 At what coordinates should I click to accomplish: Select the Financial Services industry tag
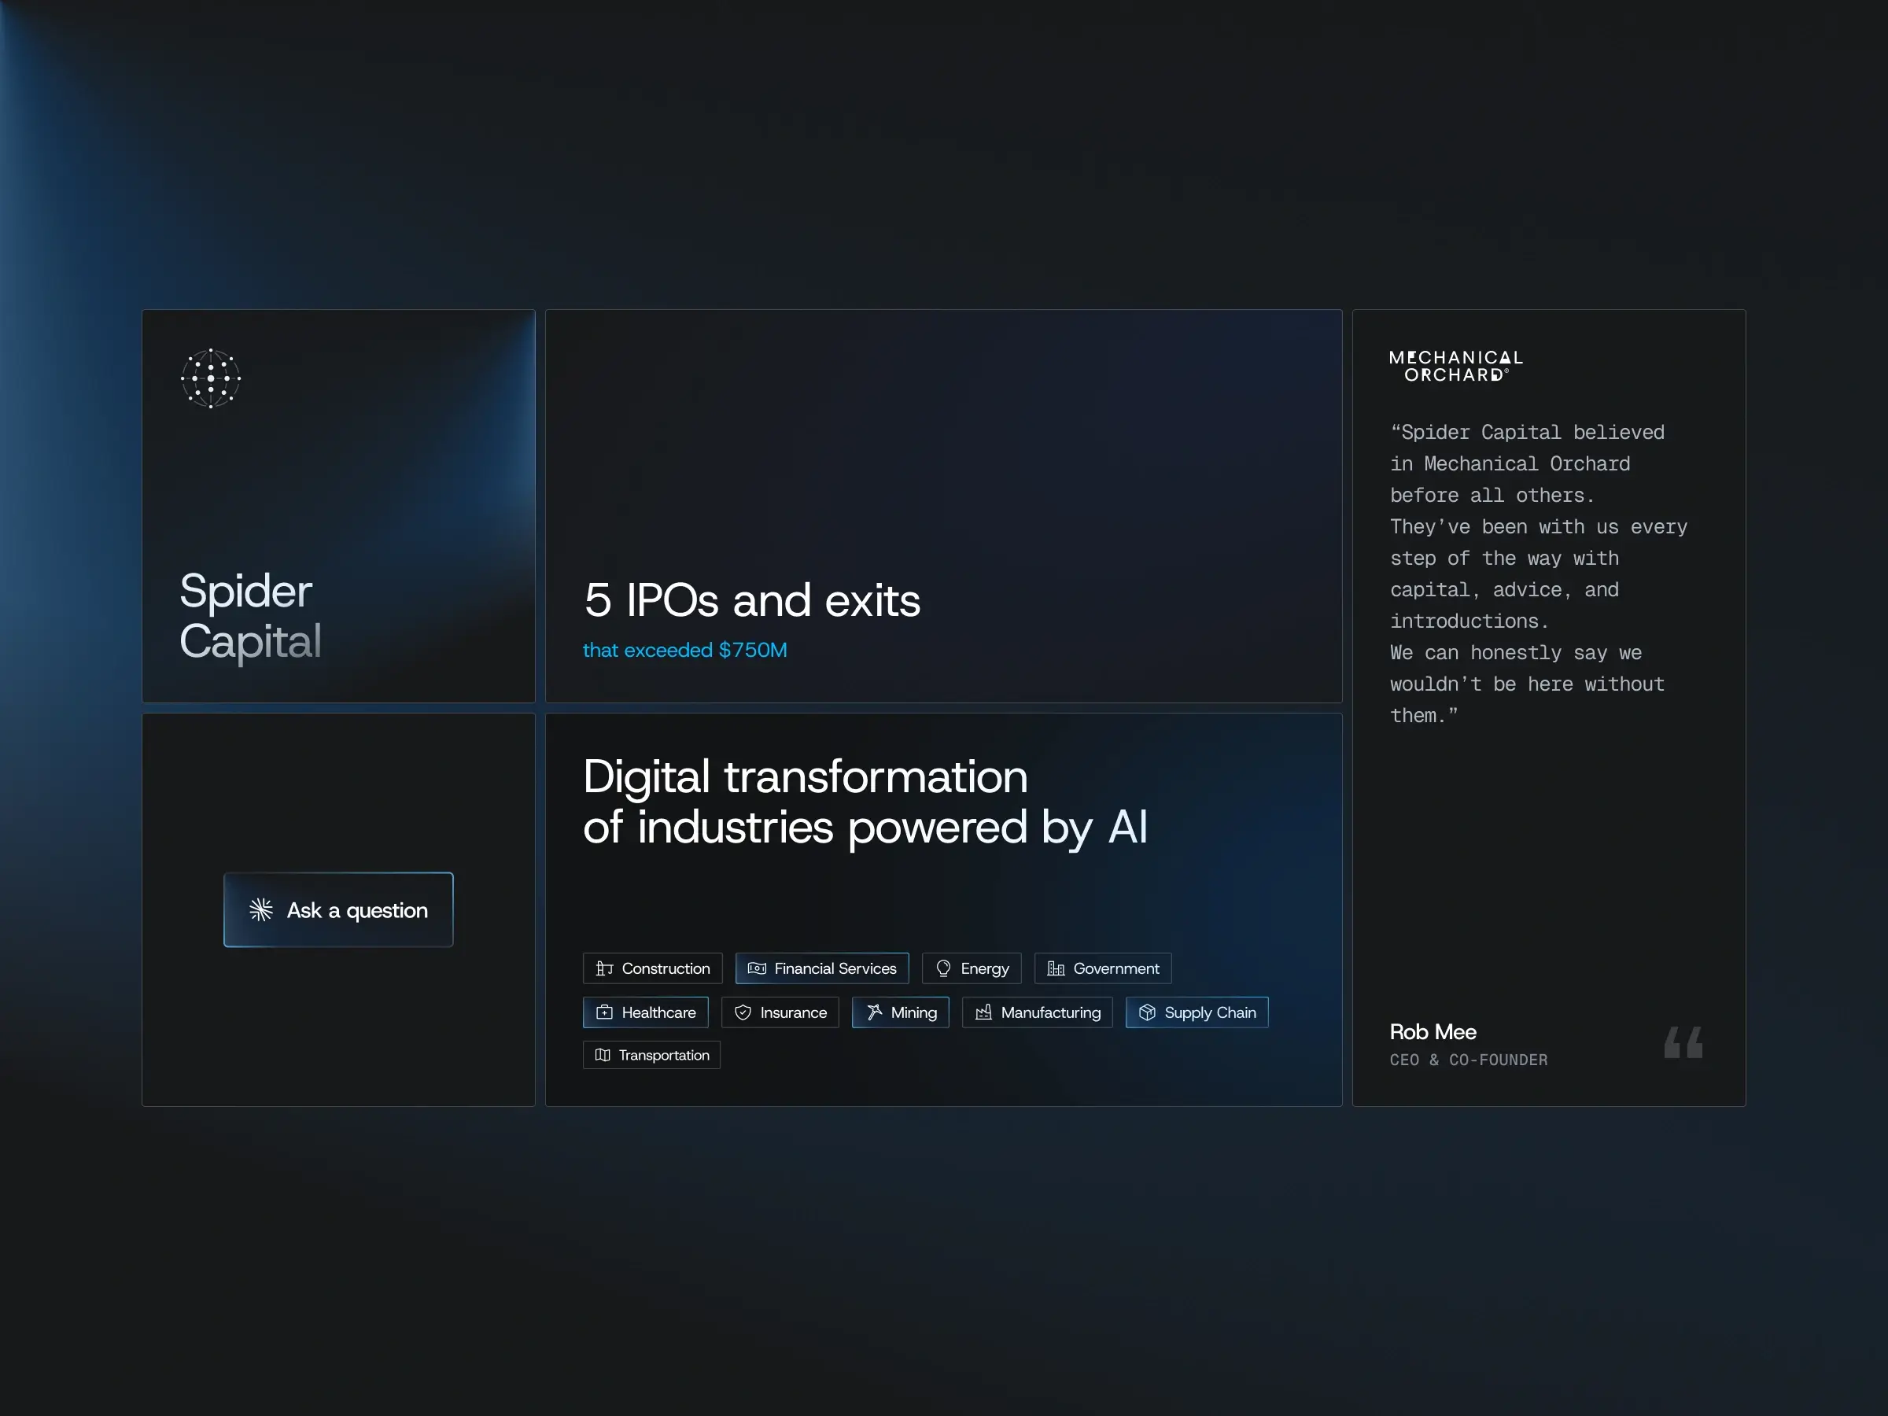[822, 968]
